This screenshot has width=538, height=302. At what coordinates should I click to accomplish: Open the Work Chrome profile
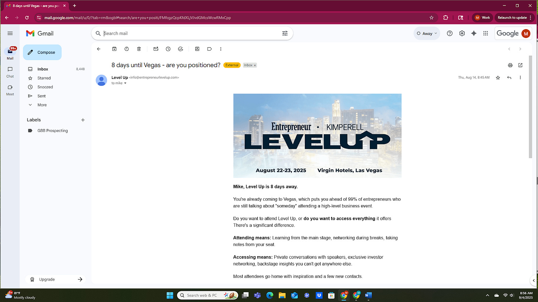pos(482,17)
